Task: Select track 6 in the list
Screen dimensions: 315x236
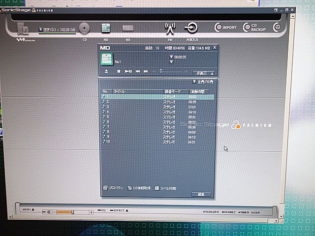Action: click(x=158, y=122)
